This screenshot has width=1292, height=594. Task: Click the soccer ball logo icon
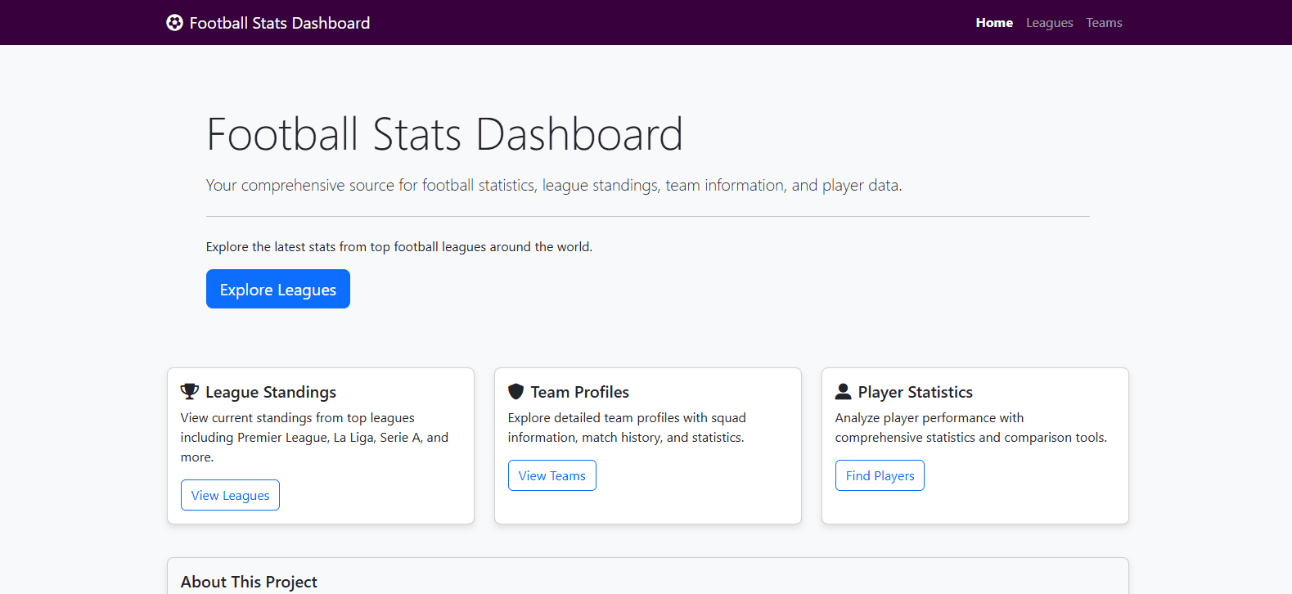(x=174, y=22)
